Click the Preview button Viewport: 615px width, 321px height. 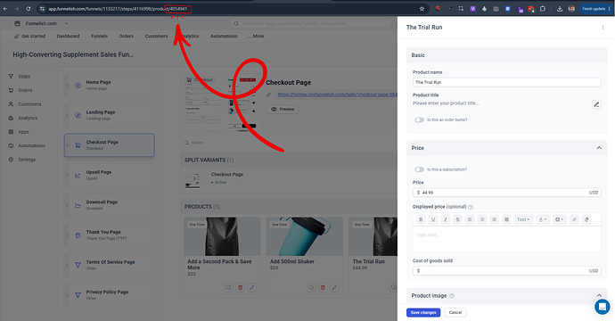coord(283,109)
